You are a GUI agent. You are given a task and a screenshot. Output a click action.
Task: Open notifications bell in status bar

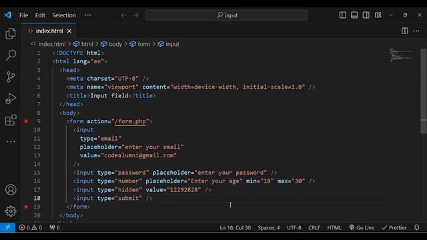point(416,227)
